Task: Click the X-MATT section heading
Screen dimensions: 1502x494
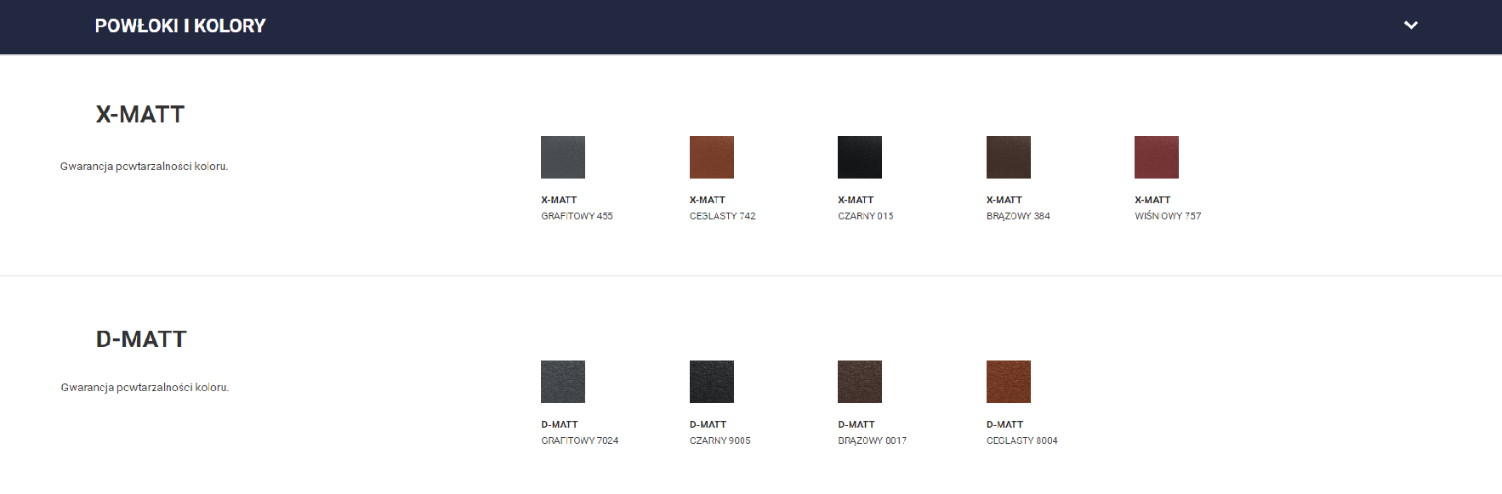Action: click(x=140, y=115)
